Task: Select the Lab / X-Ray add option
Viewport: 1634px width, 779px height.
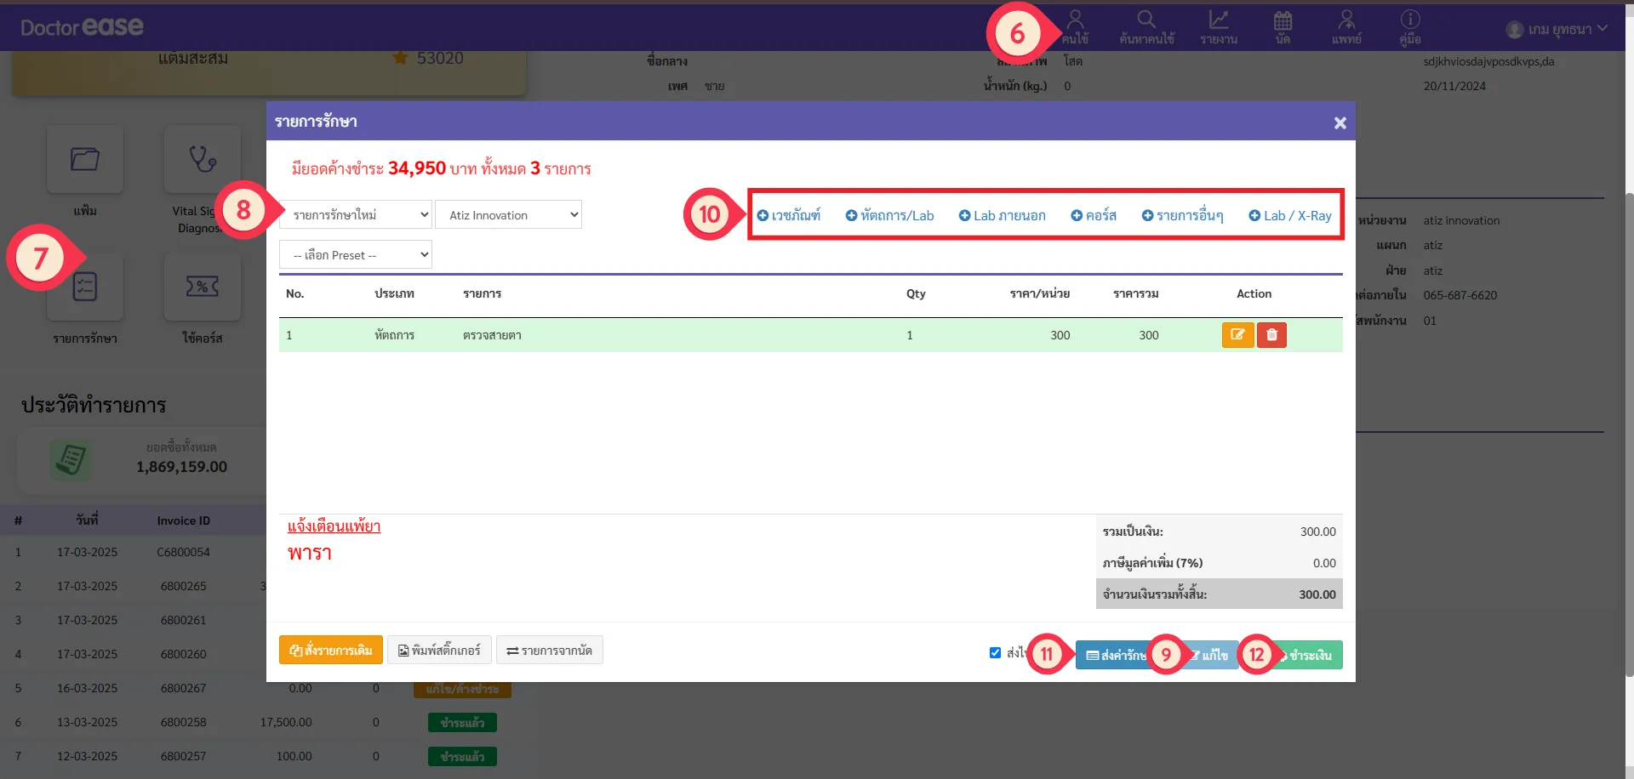Action: [x=1290, y=216]
